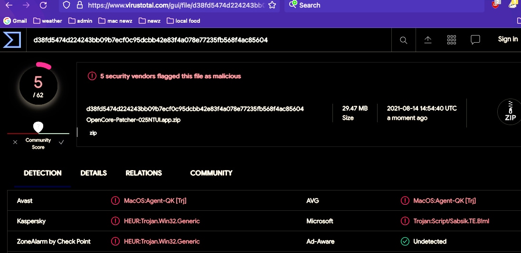Click the ZIP file type icon
Screen dimensions: 521x253
tap(510, 112)
